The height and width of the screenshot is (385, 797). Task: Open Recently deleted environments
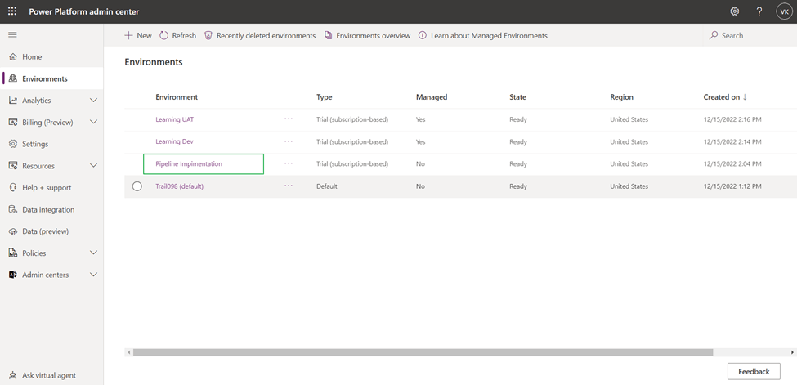coord(260,36)
